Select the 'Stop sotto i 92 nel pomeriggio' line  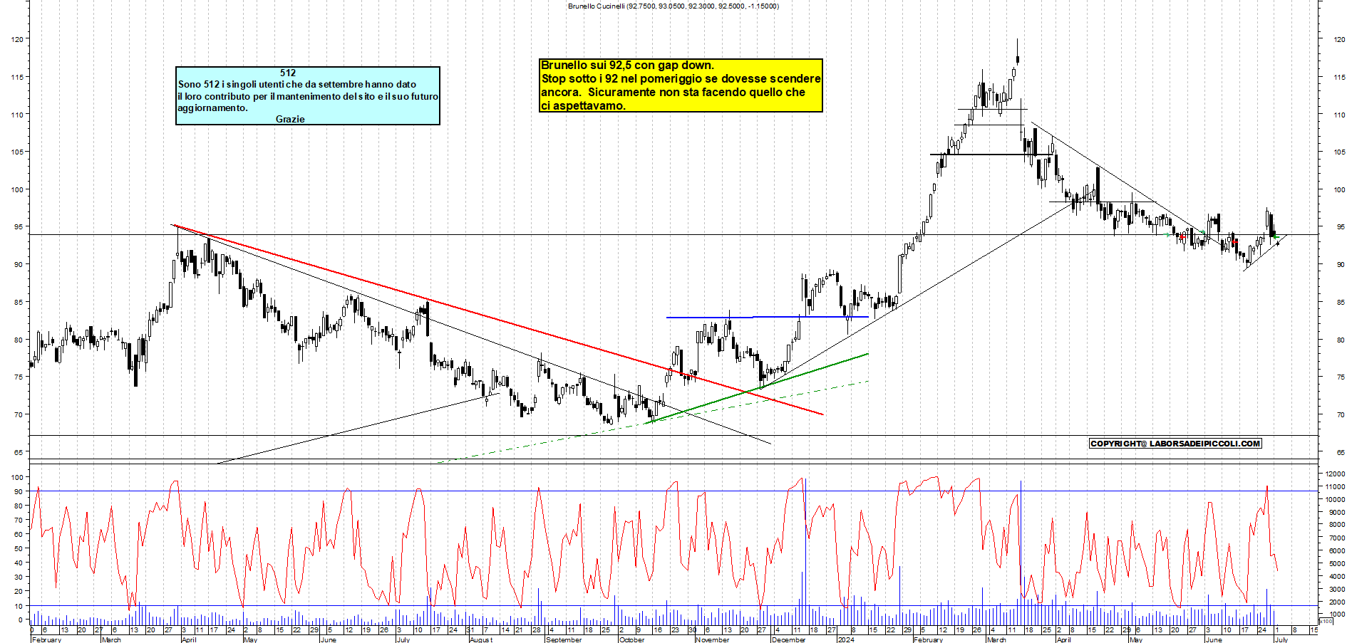coord(681,79)
